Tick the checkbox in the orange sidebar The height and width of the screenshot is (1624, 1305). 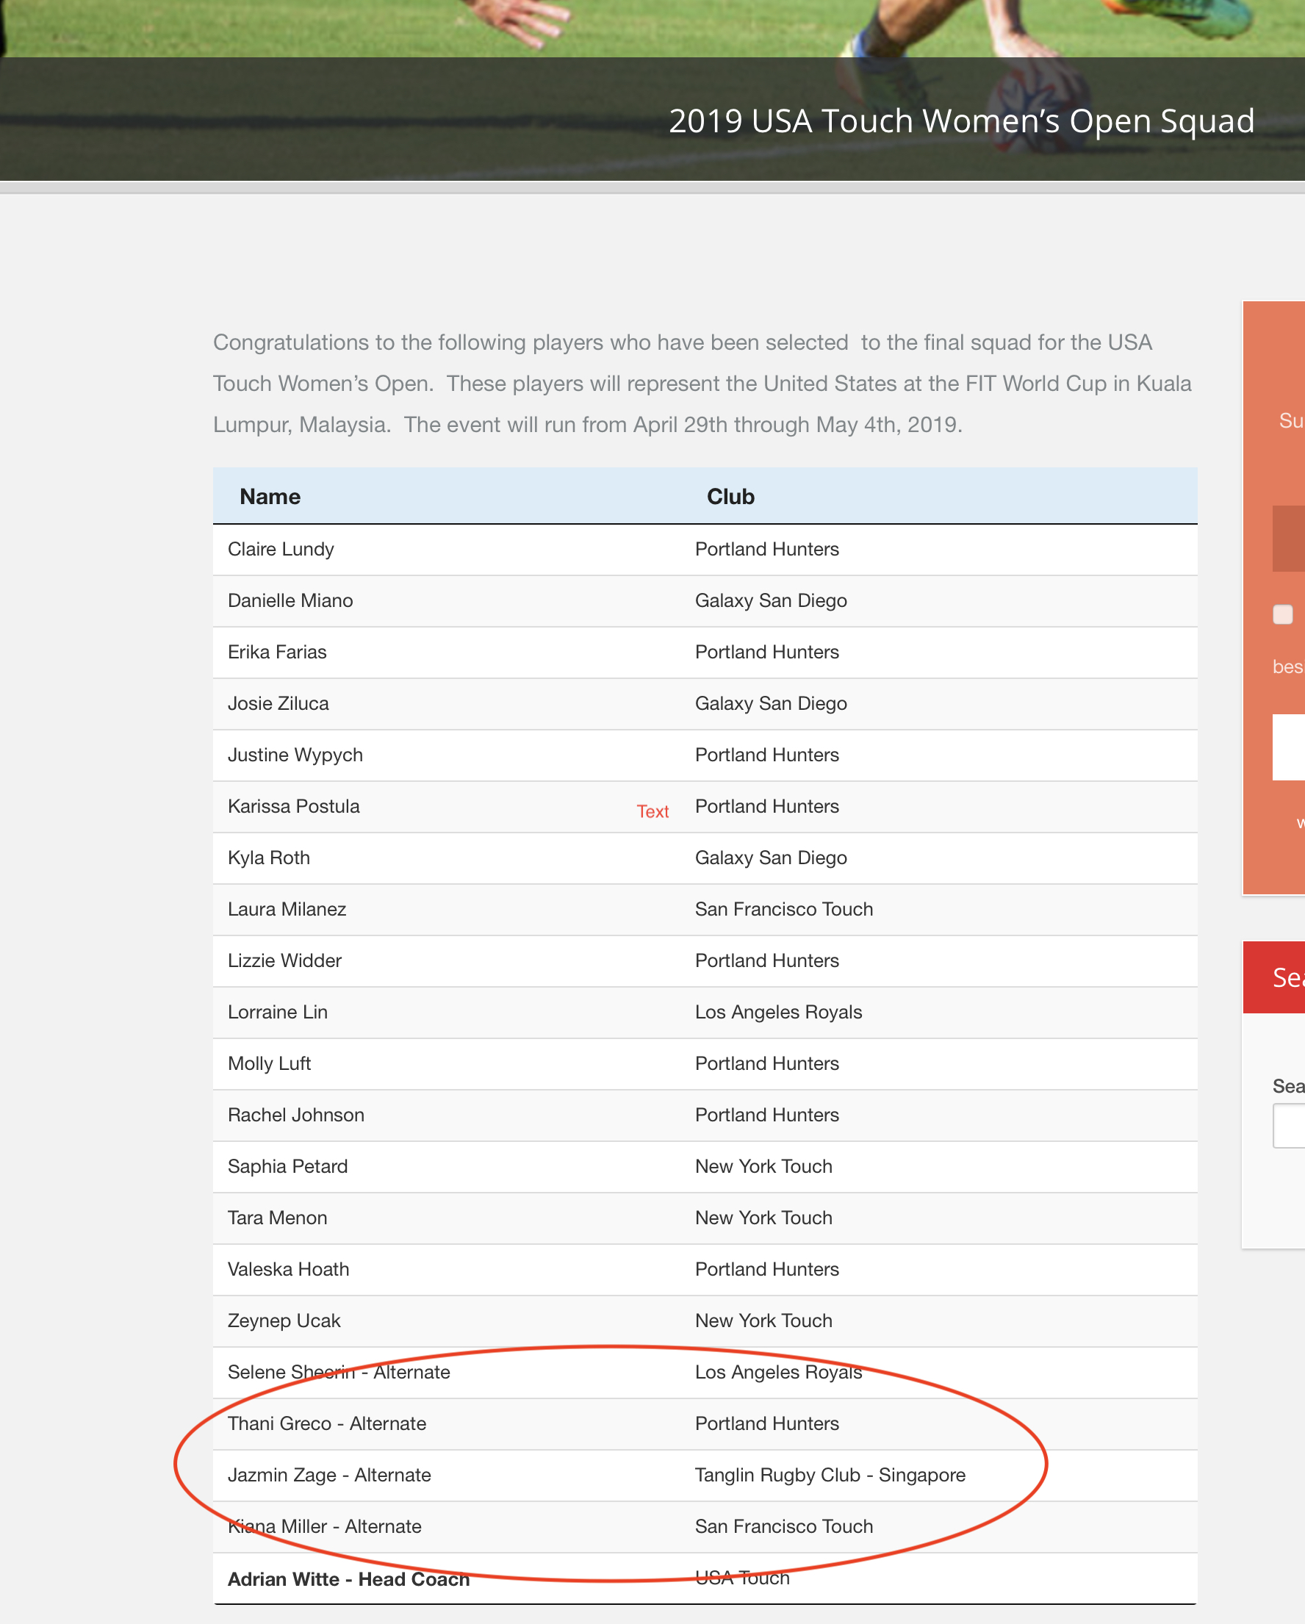[x=1282, y=614]
